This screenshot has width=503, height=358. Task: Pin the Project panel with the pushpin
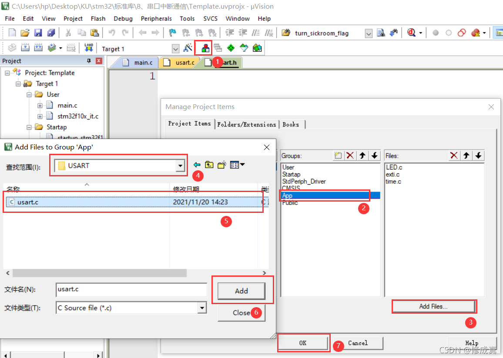pyautogui.click(x=89, y=61)
